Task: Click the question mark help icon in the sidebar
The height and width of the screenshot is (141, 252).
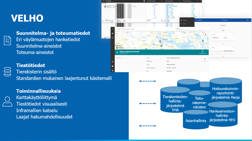Action: 112,66
